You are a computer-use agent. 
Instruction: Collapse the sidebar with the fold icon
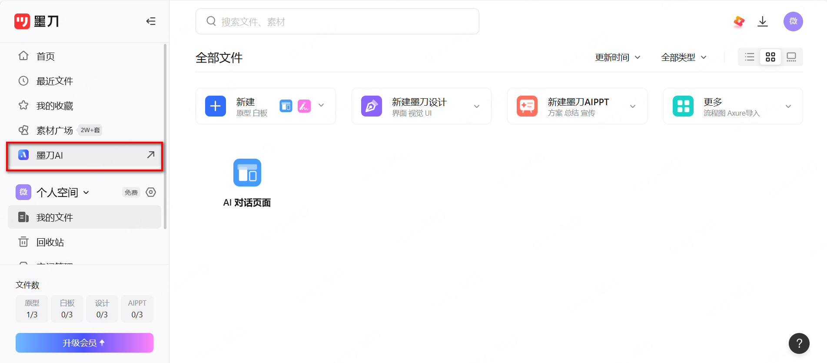click(x=151, y=21)
